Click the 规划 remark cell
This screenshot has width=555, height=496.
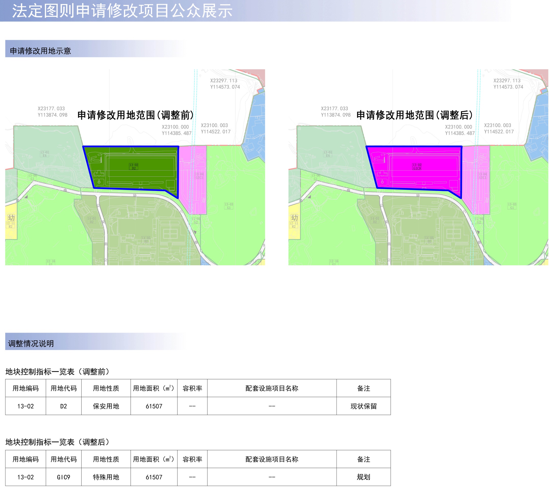[363, 477]
